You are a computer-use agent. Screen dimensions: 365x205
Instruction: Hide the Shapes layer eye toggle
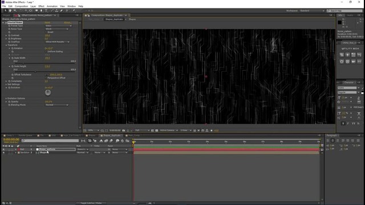tap(3, 153)
